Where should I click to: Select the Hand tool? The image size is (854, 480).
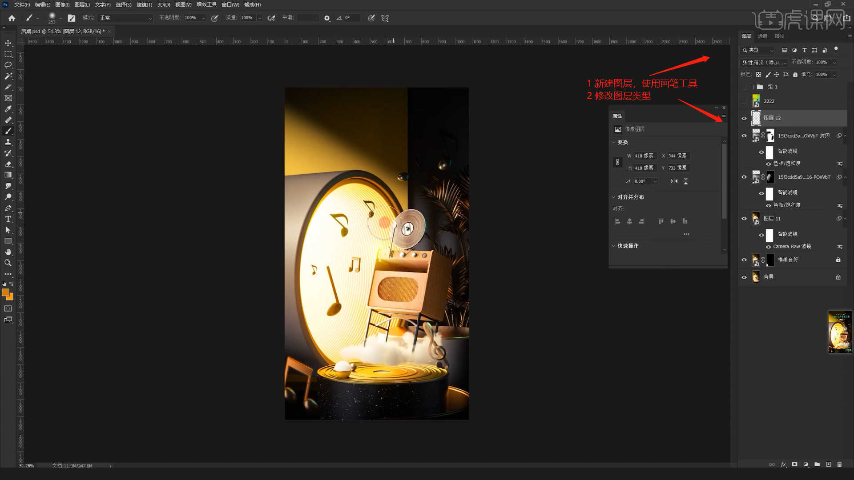[x=8, y=252]
